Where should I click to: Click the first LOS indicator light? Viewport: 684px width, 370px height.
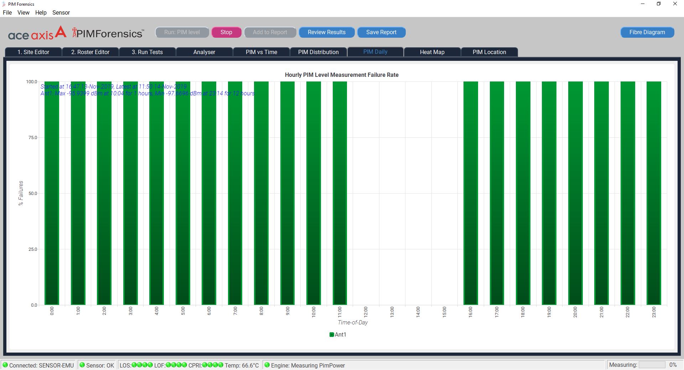click(x=134, y=365)
